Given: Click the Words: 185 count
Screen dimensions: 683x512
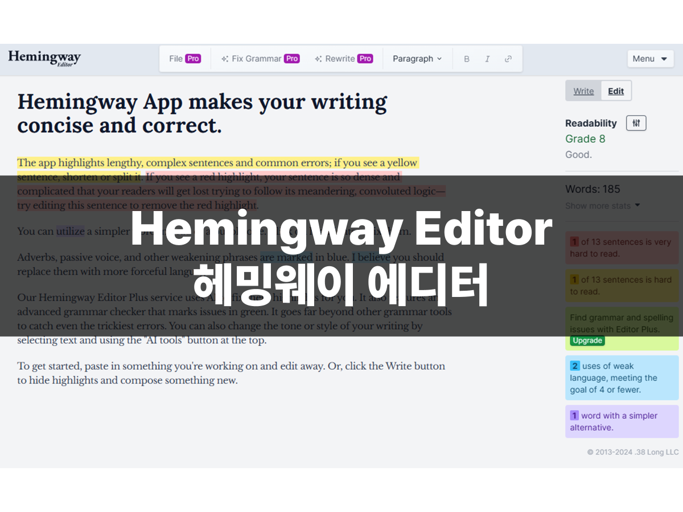Looking at the screenshot, I should (x=593, y=189).
